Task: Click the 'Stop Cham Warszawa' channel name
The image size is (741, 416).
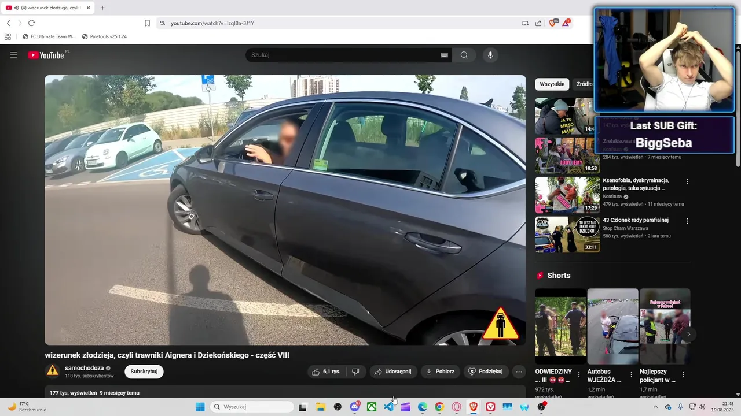Action: point(625,228)
